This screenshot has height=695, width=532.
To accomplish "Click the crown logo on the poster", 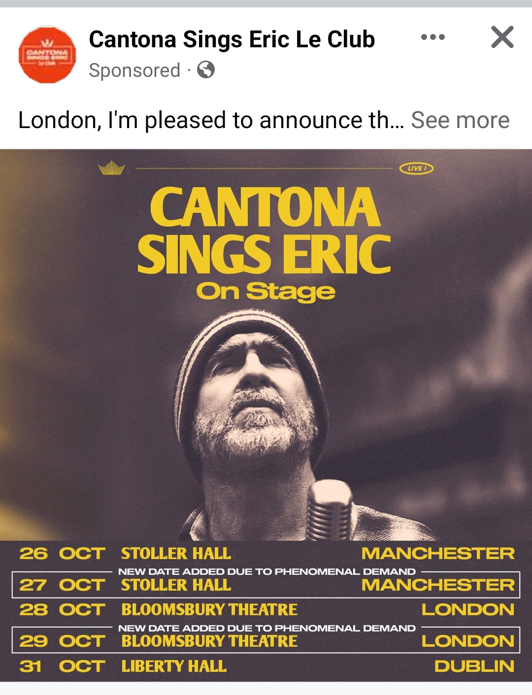I will click(112, 168).
